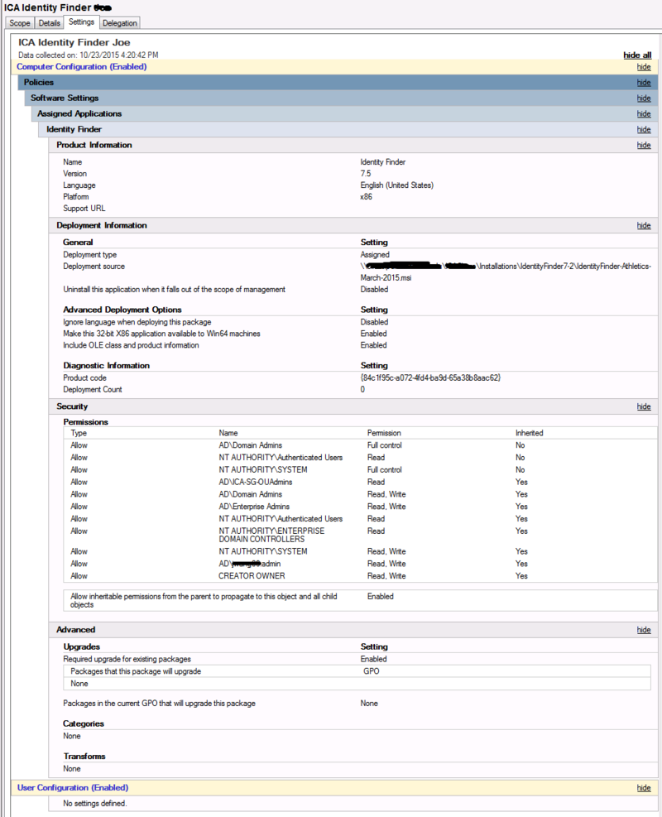
Task: Select the Settings tab
Action: [81, 22]
